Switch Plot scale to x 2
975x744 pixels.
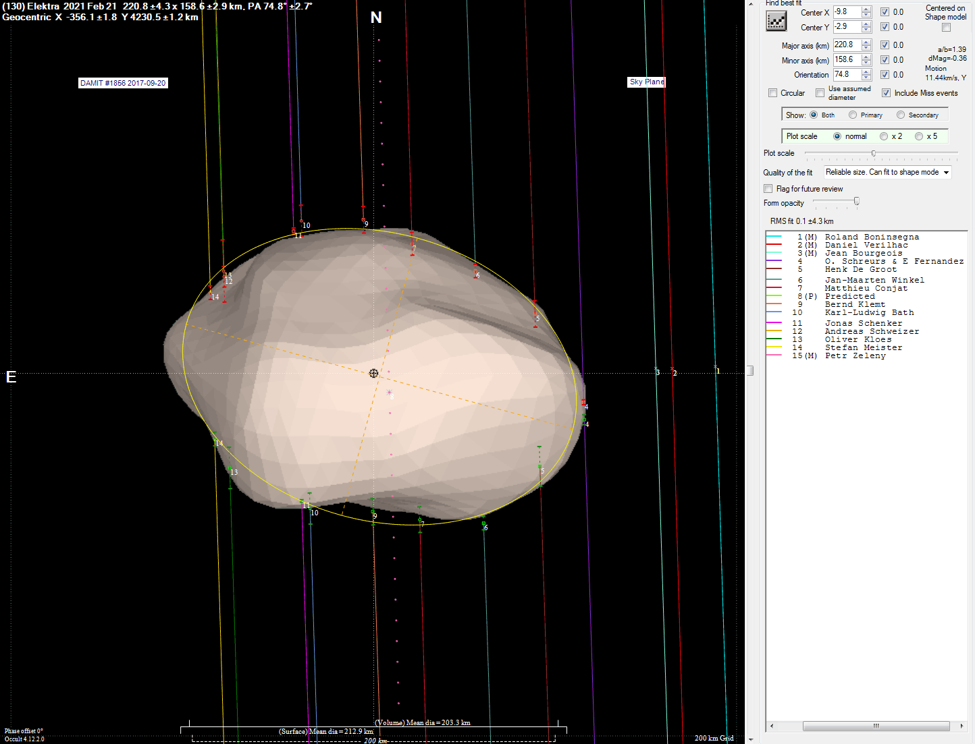click(884, 136)
